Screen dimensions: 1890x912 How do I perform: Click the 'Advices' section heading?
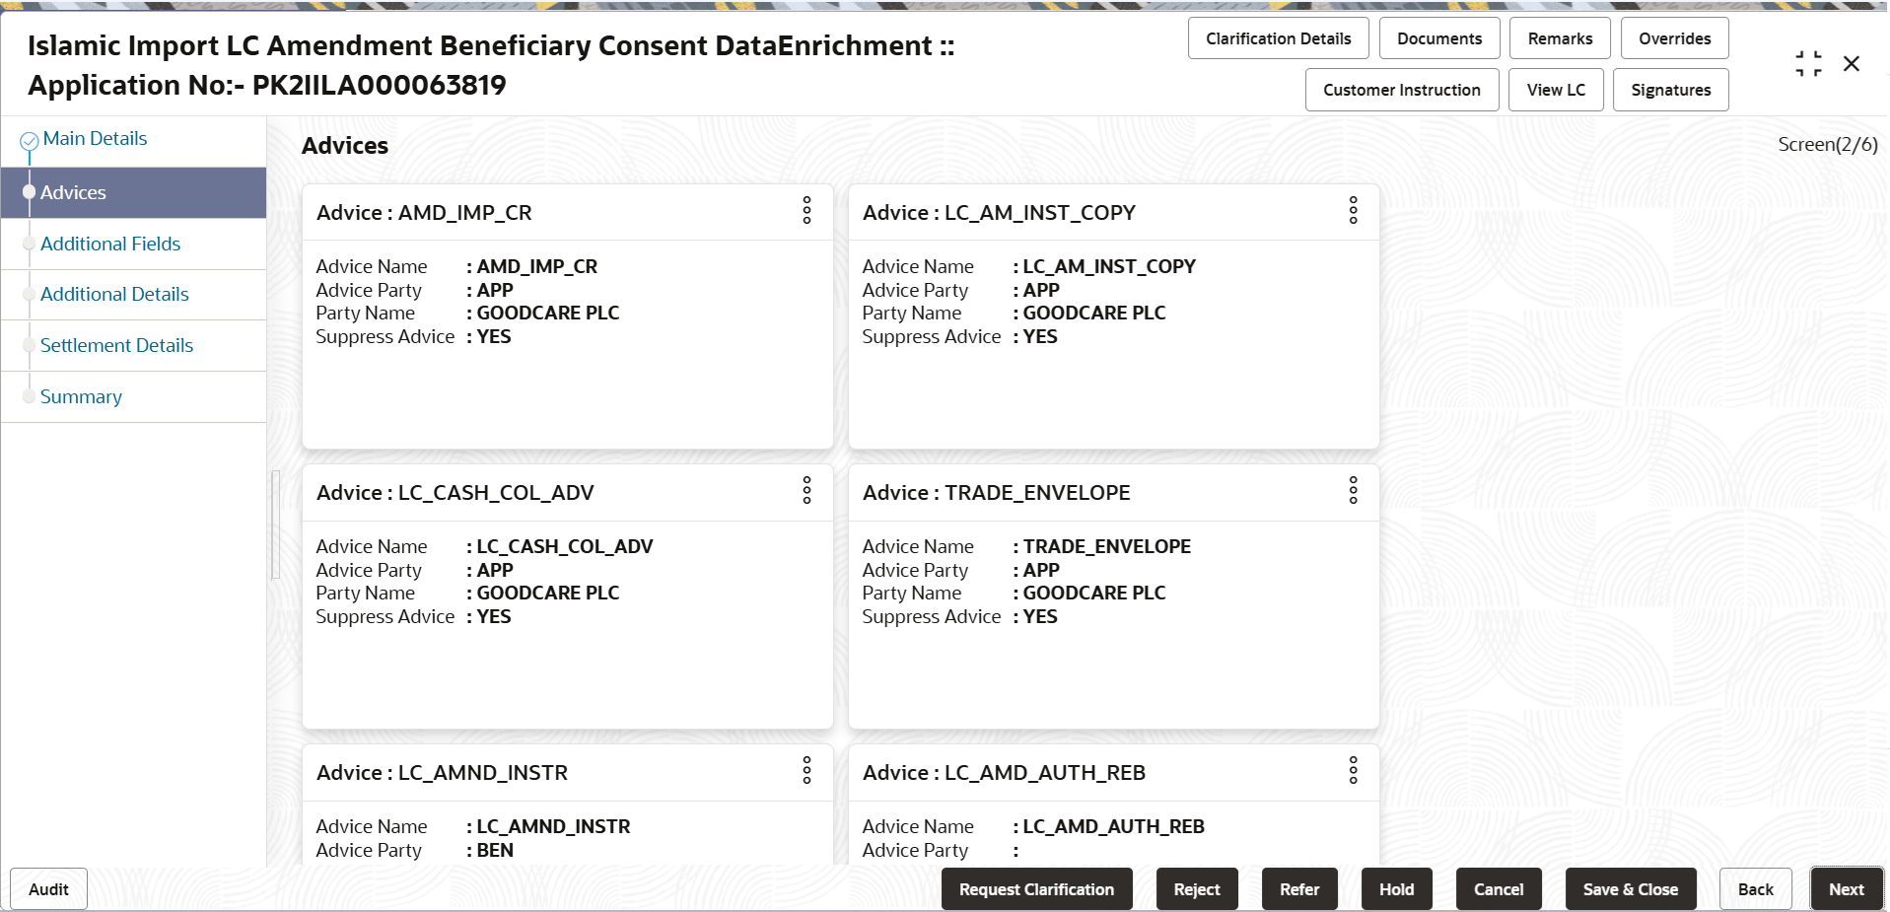[345, 146]
